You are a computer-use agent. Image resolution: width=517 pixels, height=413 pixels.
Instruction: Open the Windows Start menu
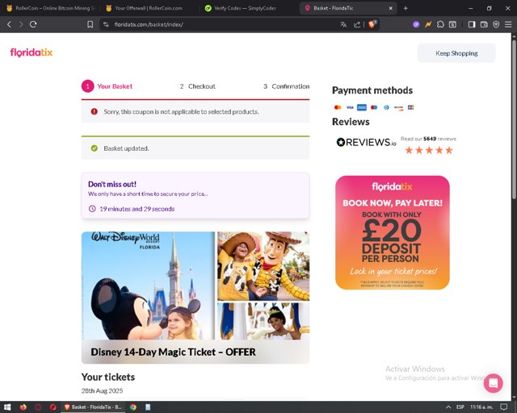click(7, 407)
